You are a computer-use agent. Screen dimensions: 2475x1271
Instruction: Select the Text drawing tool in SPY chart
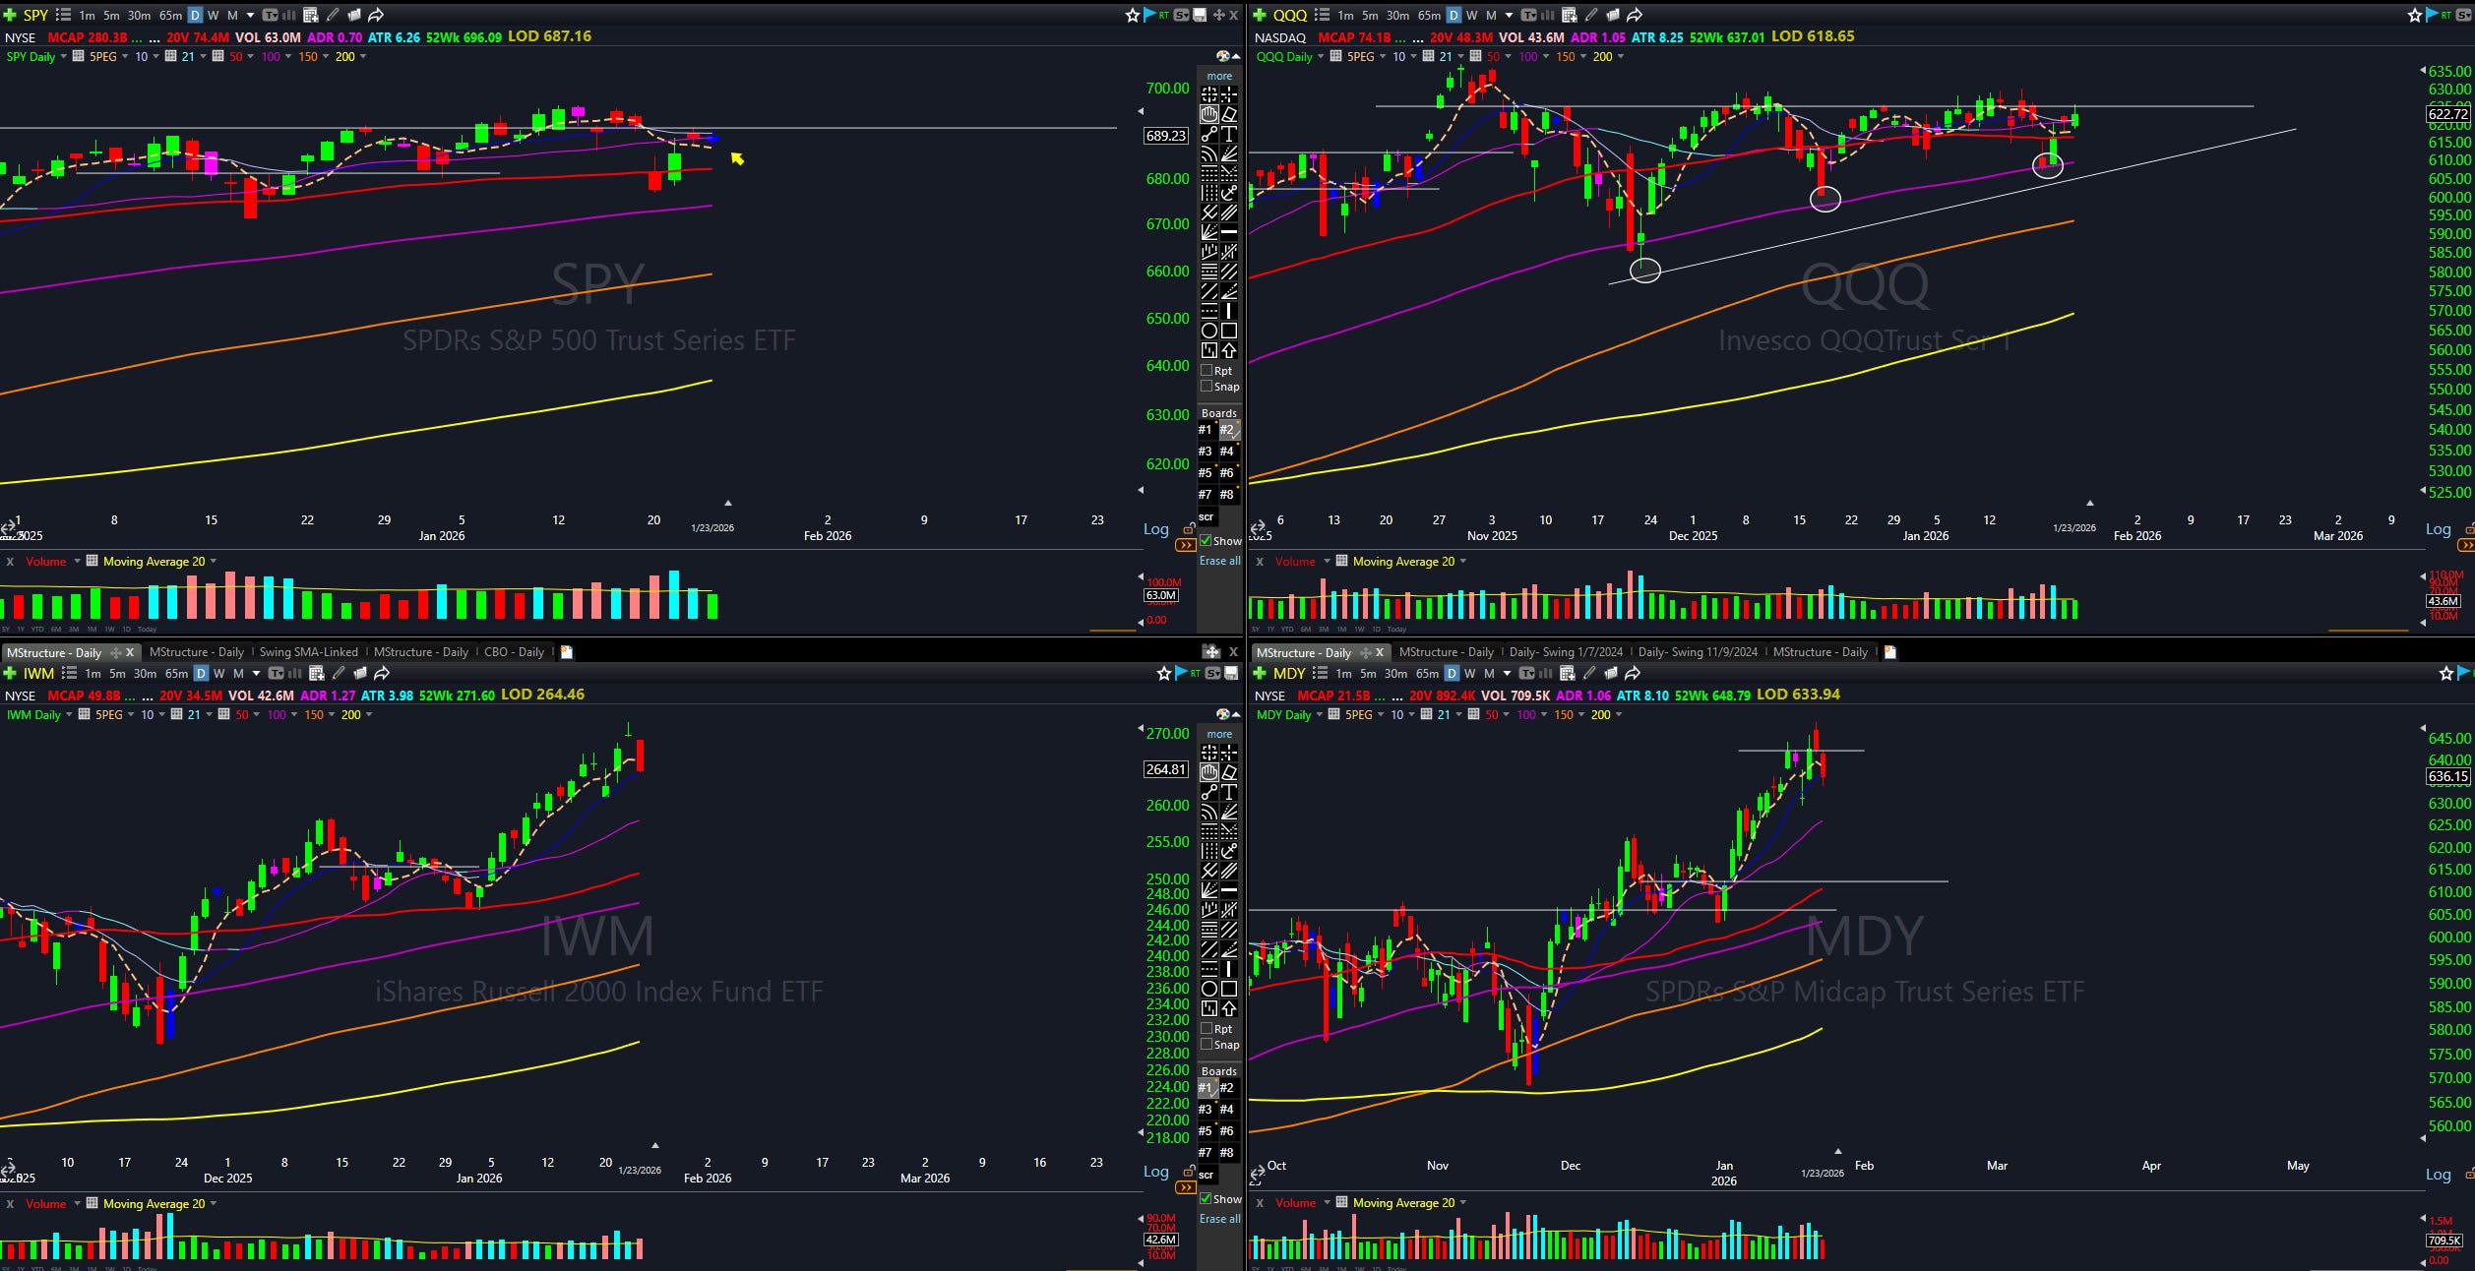pyautogui.click(x=1229, y=134)
